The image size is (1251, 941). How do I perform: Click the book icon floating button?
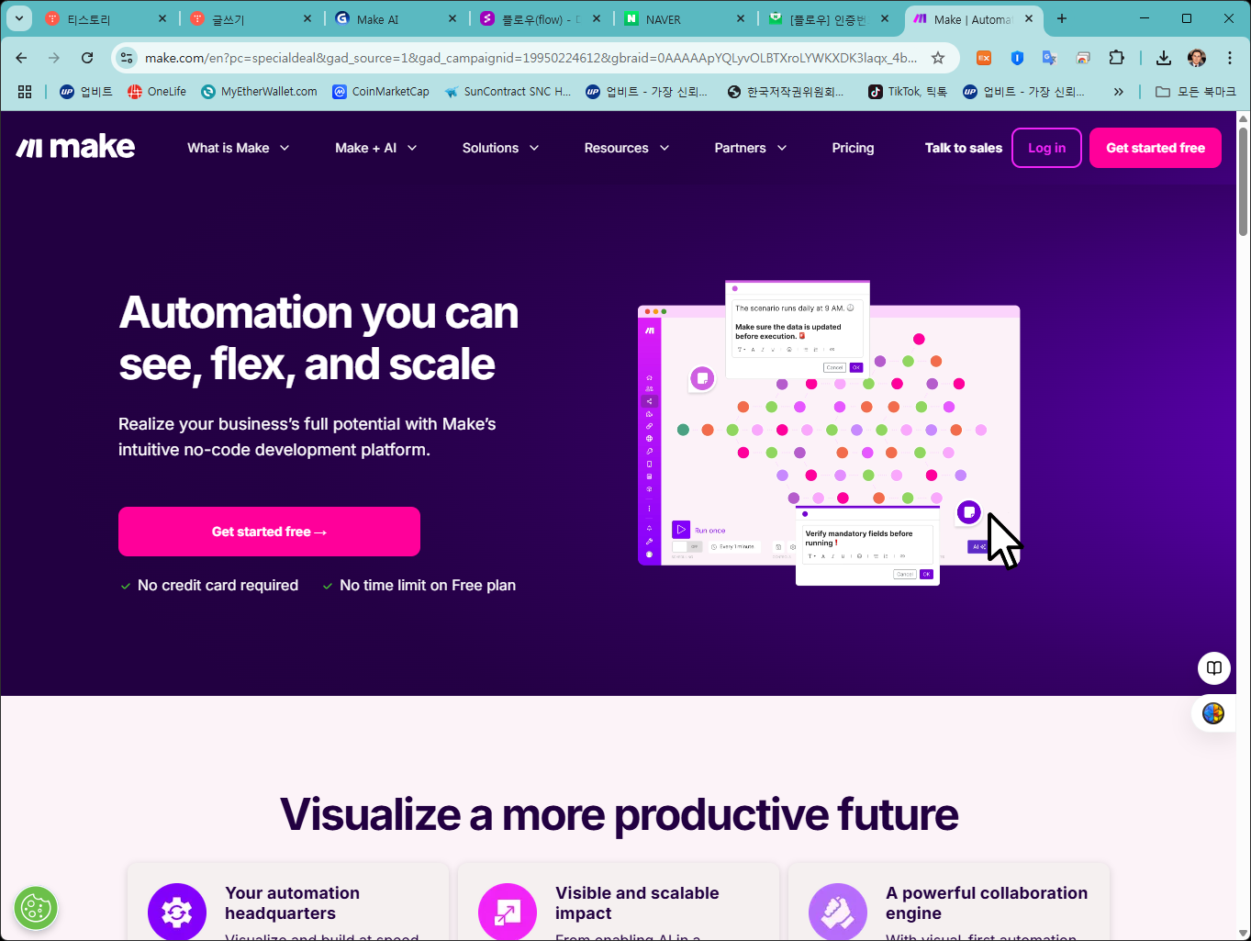1214,667
